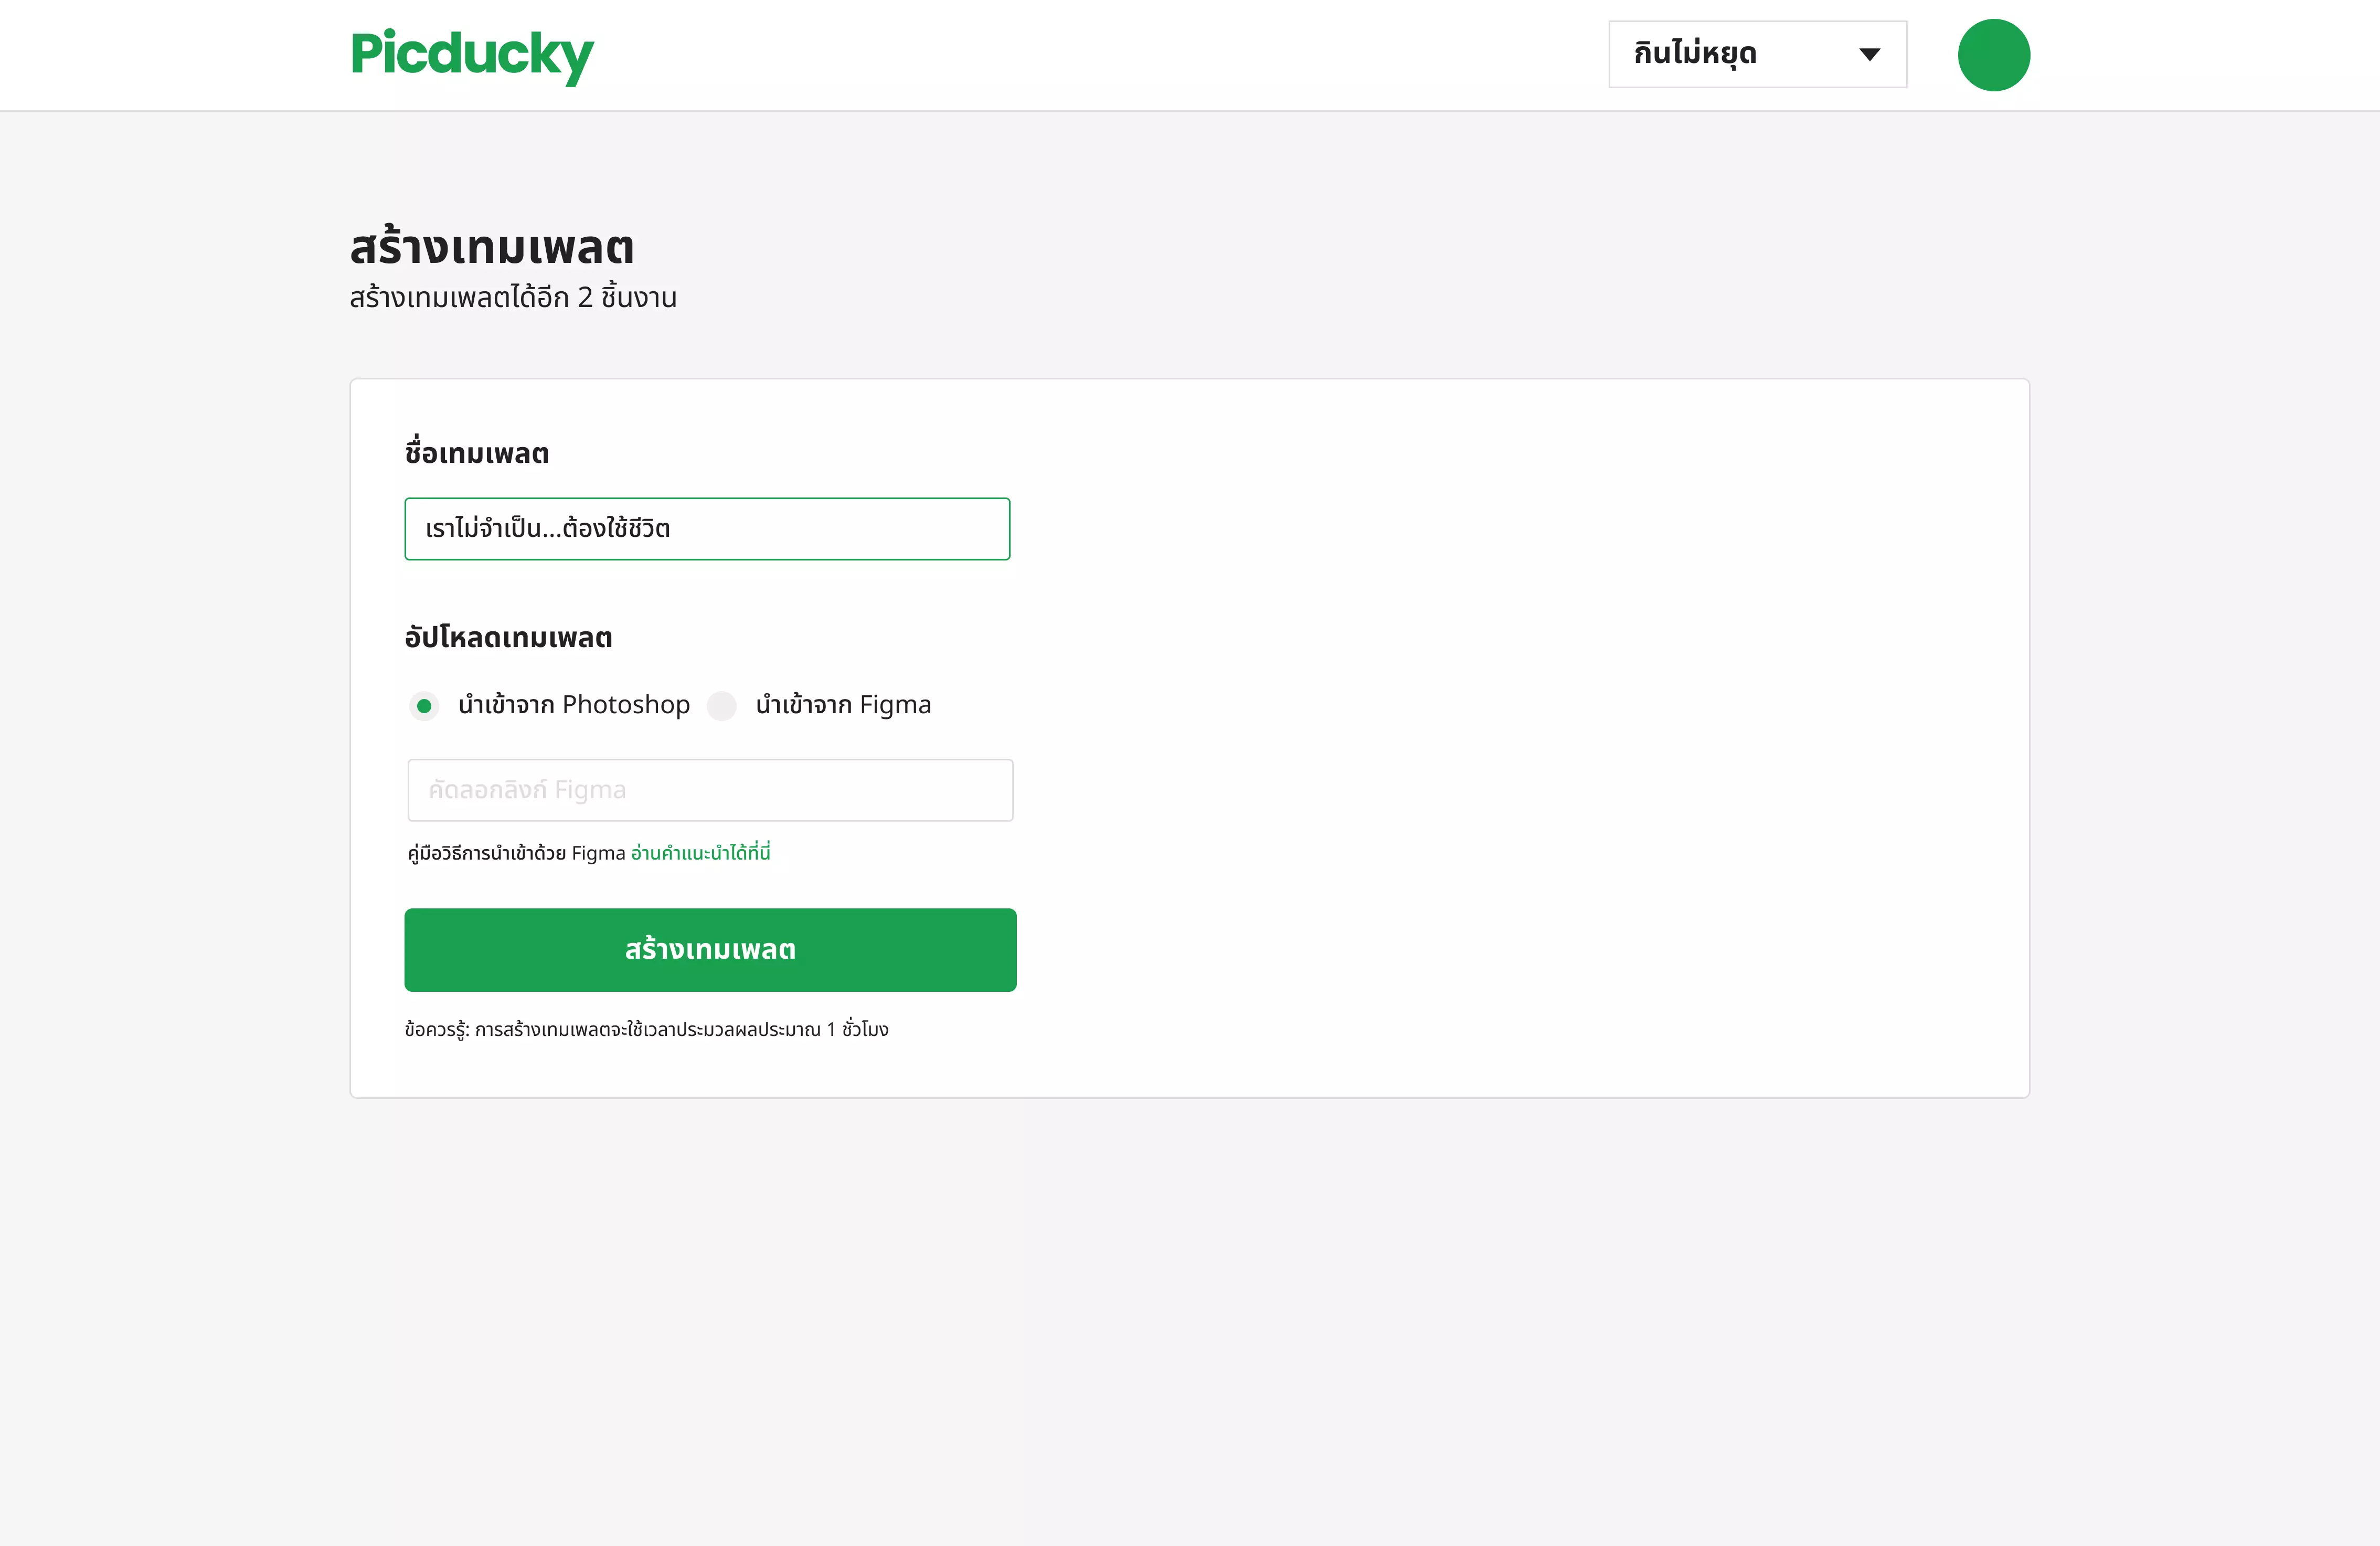Click the สร้างเทมเพลต page heading
Screen dimensions: 2380x1546
[492, 247]
